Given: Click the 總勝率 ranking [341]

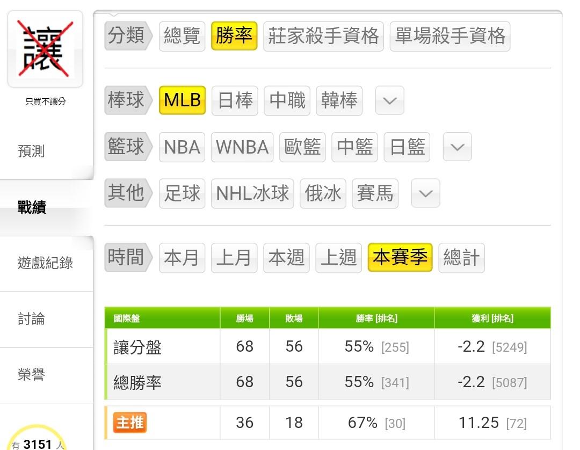Looking at the screenshot, I should point(395,382).
